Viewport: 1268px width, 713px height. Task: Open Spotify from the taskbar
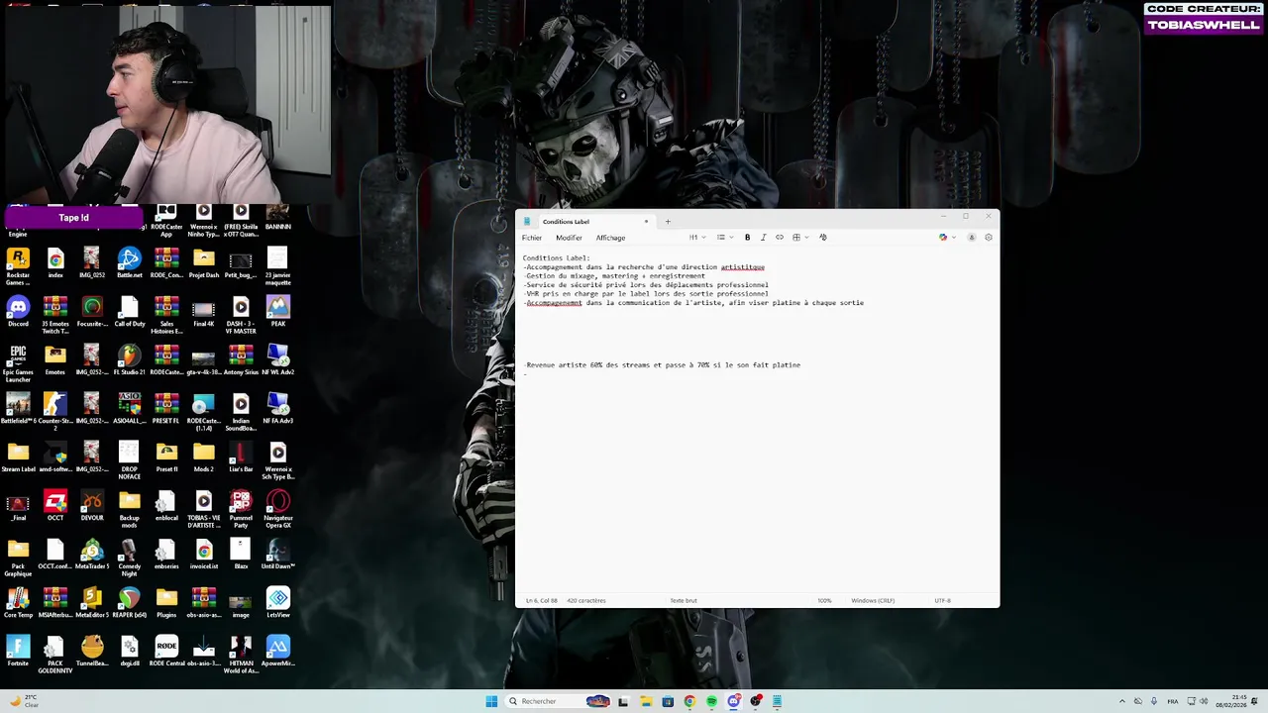(711, 701)
